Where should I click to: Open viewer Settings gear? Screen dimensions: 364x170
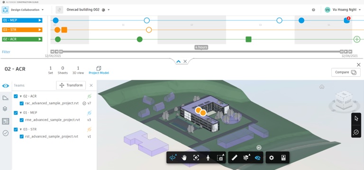(x=272, y=158)
